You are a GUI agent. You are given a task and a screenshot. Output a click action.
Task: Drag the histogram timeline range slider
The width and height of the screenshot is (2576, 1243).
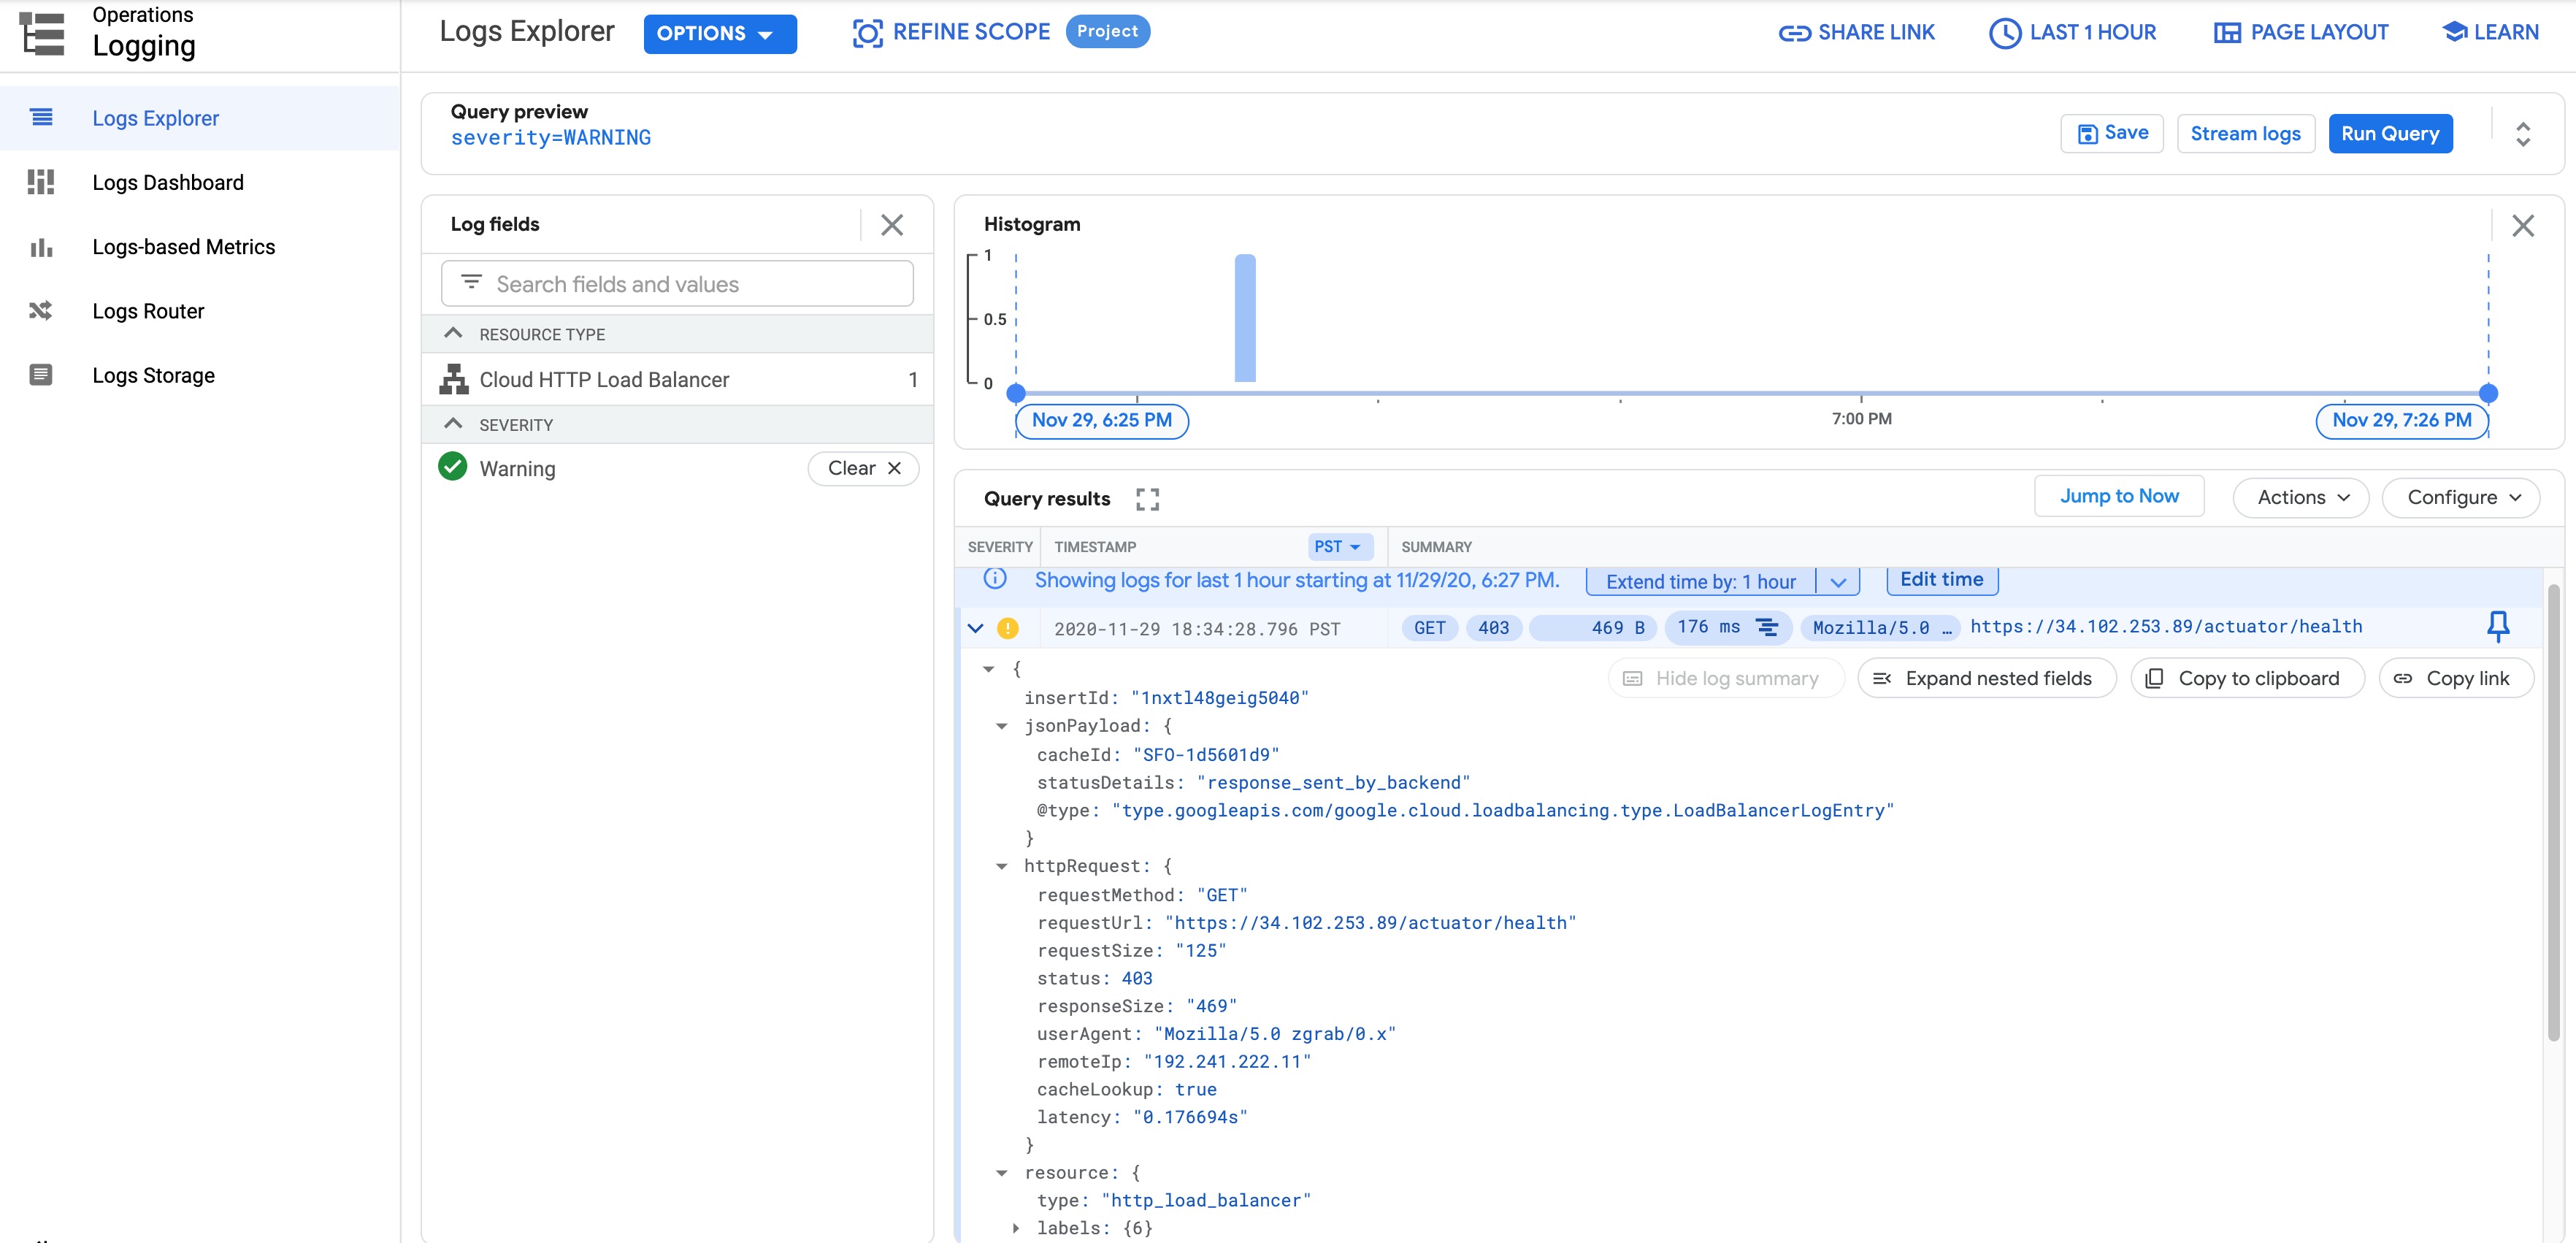click(1017, 391)
